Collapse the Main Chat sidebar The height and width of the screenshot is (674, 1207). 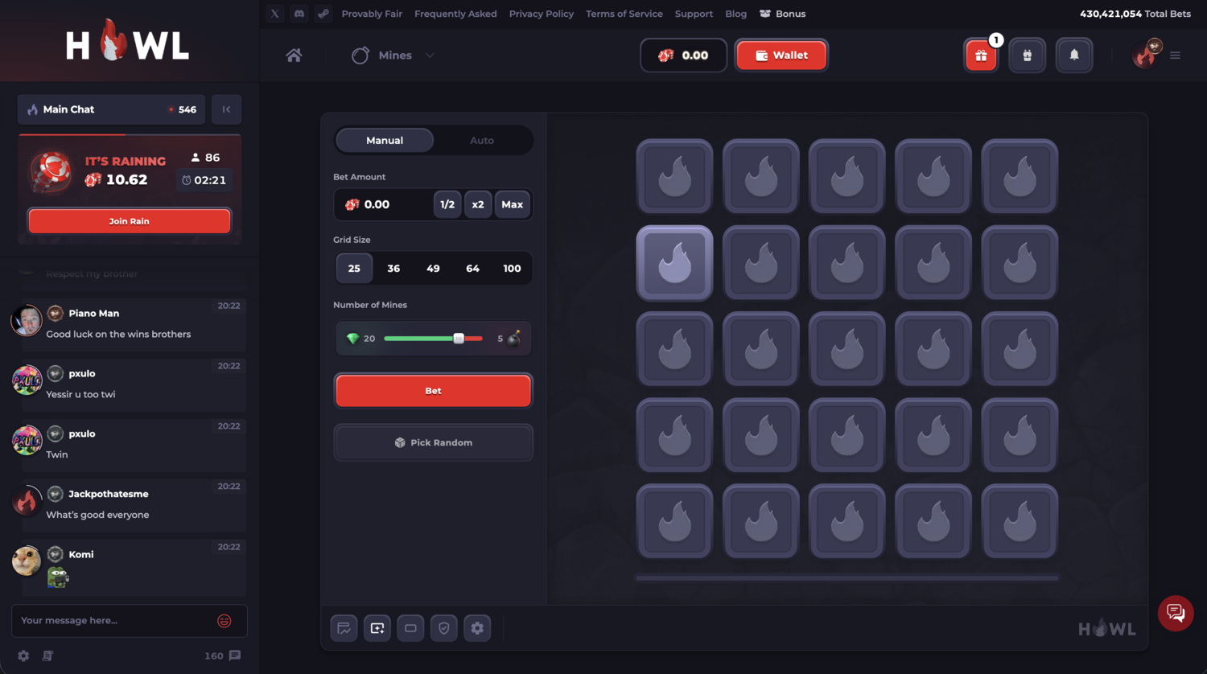[x=226, y=109]
